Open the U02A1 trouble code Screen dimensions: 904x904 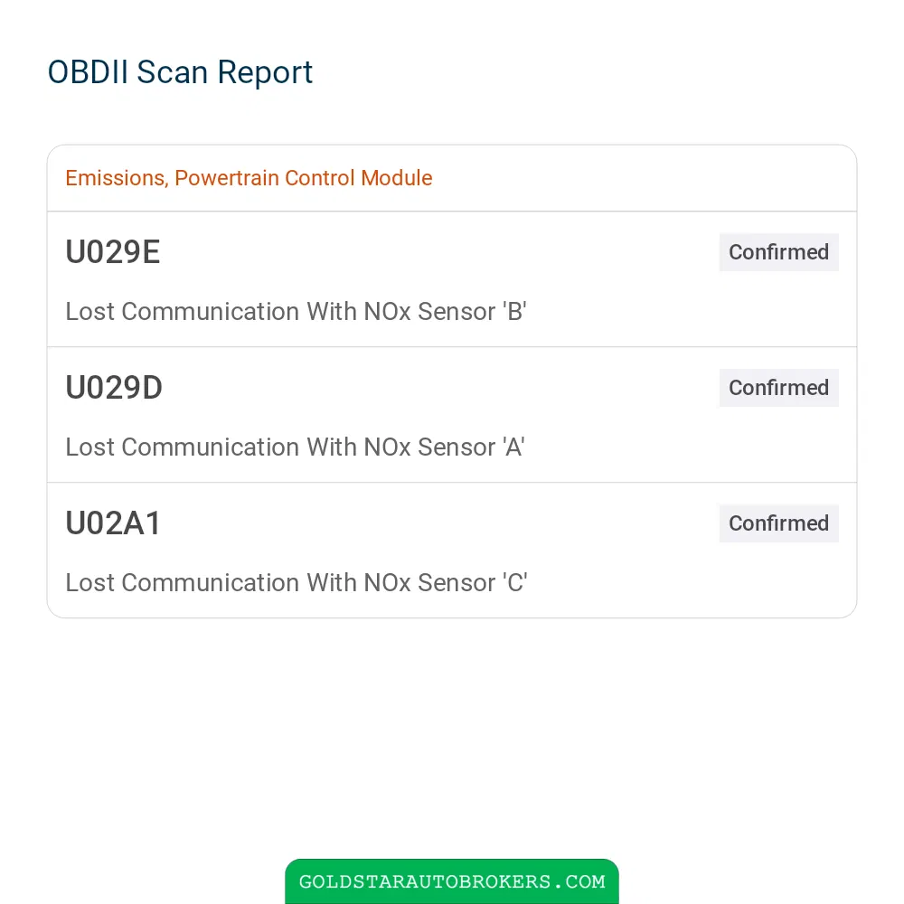click(x=113, y=523)
